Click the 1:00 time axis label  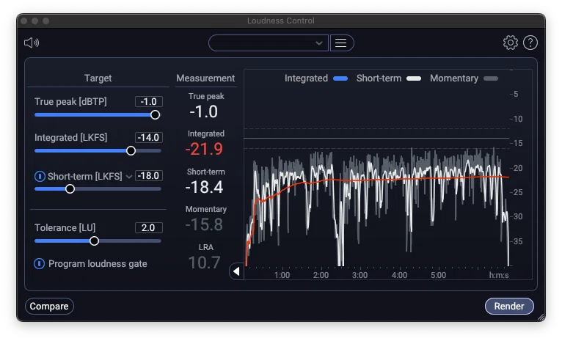point(282,275)
